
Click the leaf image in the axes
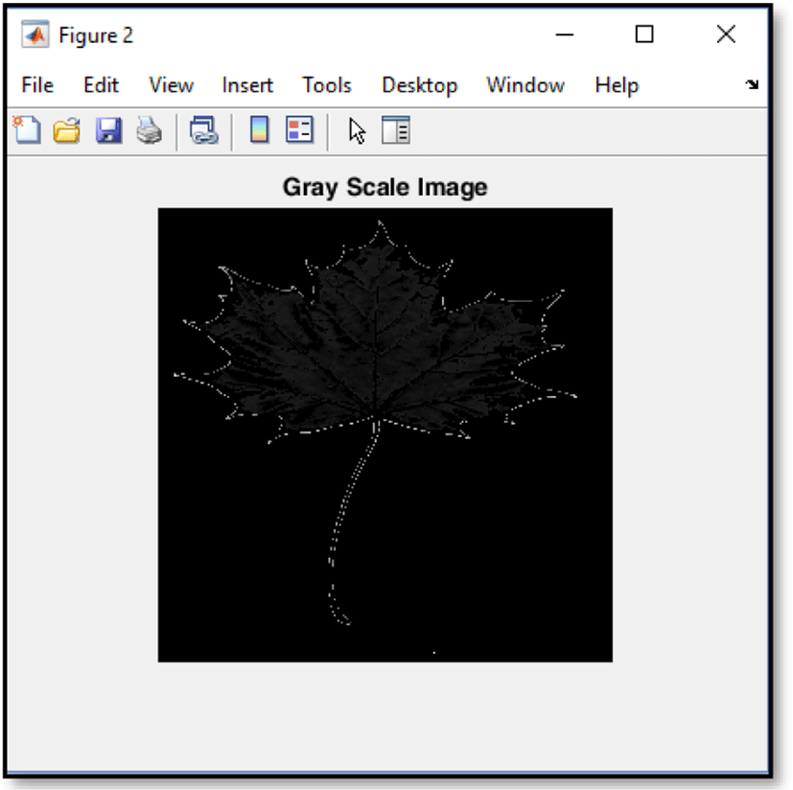[385, 435]
